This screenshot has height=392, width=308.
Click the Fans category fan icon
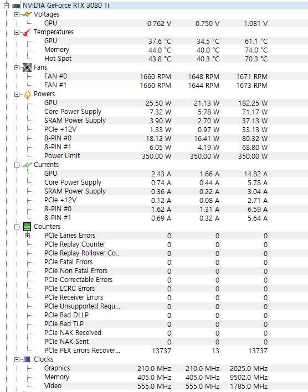tap(27, 67)
